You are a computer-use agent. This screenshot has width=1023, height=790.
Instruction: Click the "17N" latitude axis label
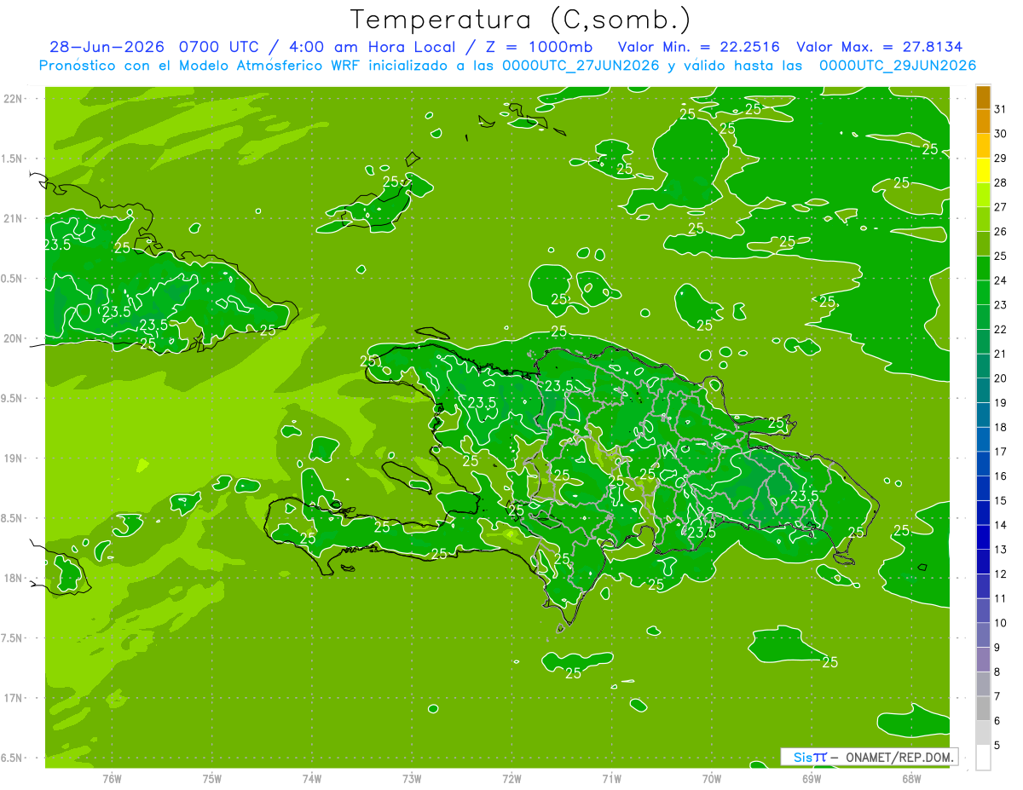pyautogui.click(x=13, y=698)
